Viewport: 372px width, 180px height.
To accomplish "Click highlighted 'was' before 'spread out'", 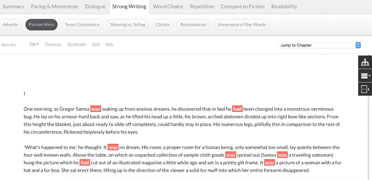I will (231, 155).
